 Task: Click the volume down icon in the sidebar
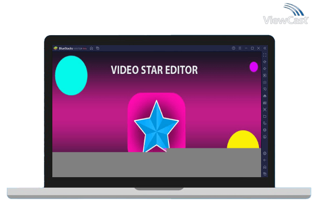point(265,69)
